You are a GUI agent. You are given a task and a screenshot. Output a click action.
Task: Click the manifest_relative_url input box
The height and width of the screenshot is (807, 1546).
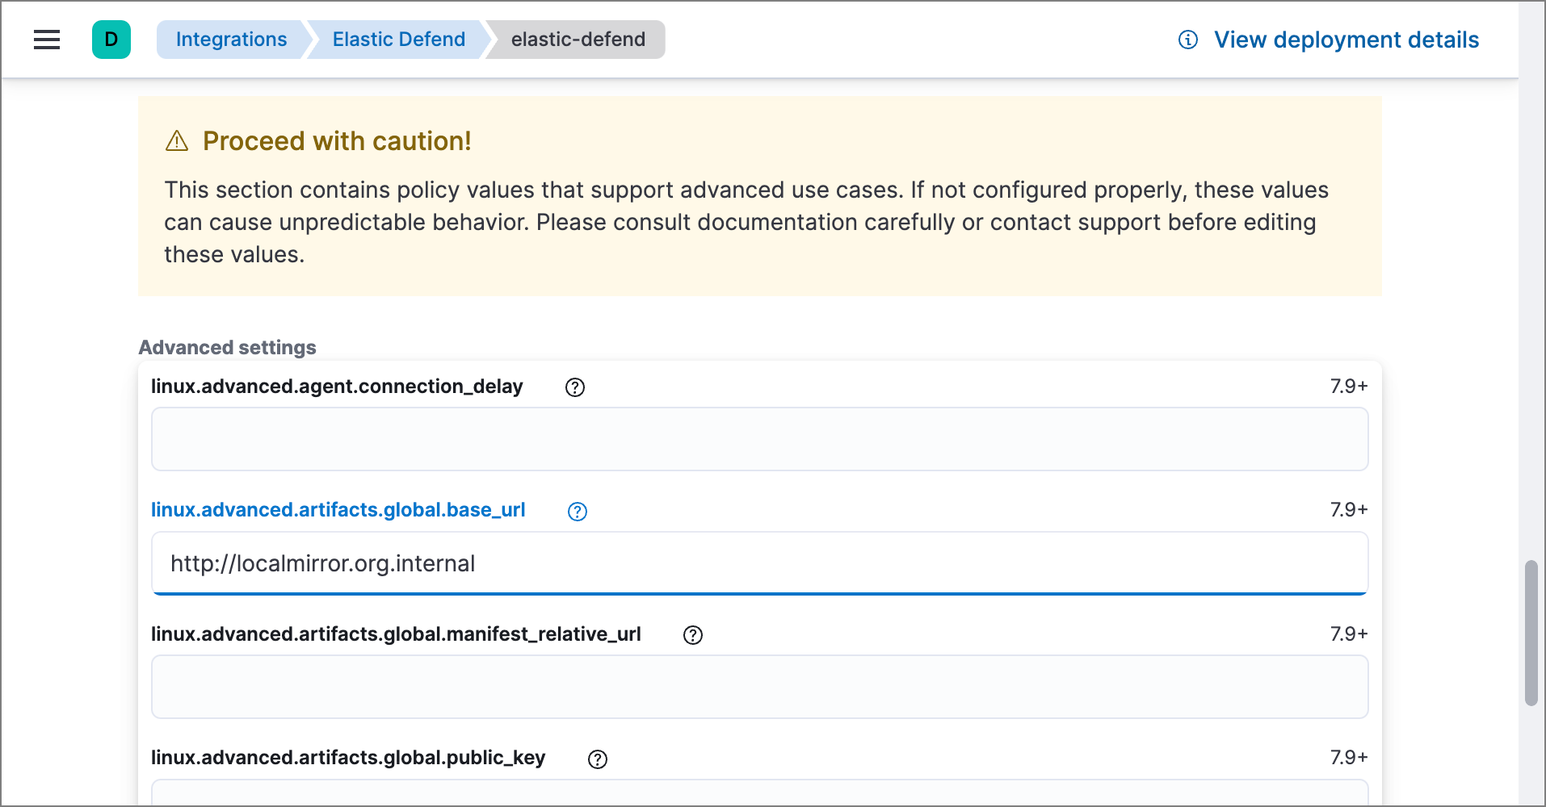pyautogui.click(x=759, y=687)
